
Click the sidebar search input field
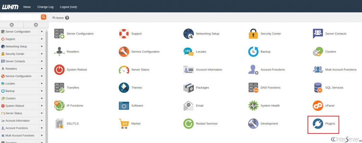pyautogui.click(x=20, y=17)
